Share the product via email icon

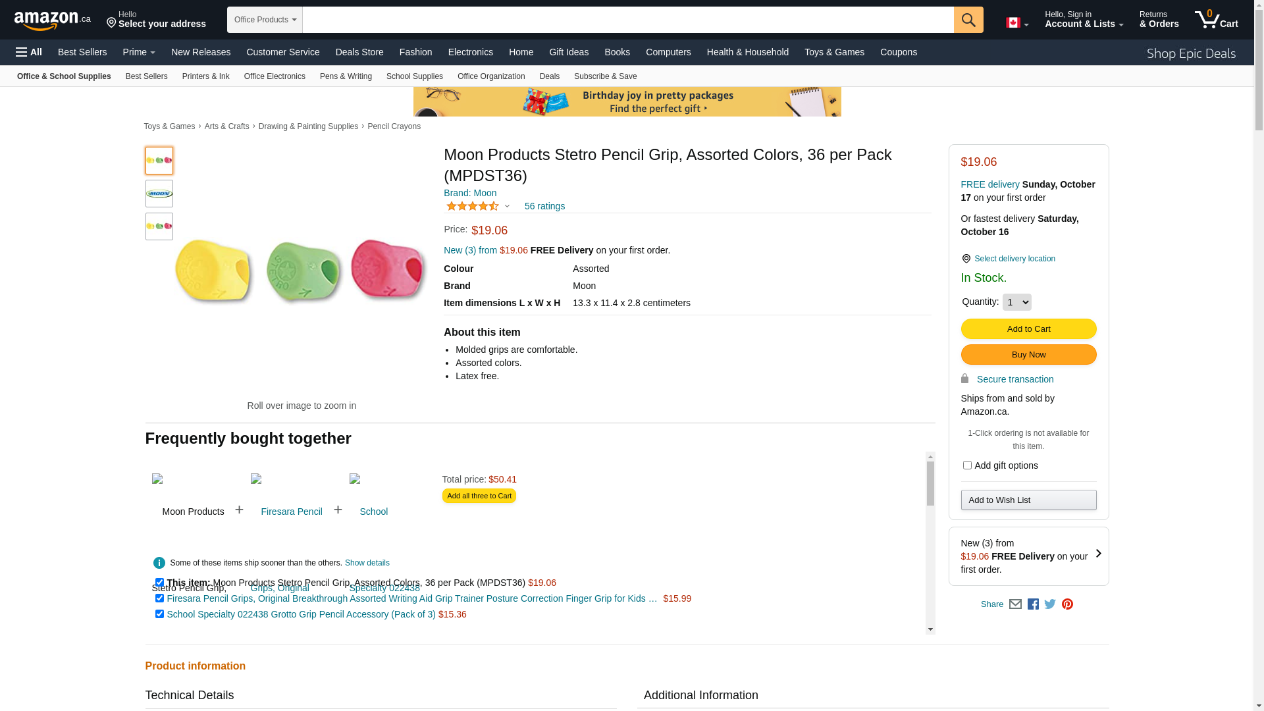(1015, 604)
